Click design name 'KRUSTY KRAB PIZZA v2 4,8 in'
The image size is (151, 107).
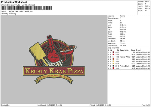(21, 11)
